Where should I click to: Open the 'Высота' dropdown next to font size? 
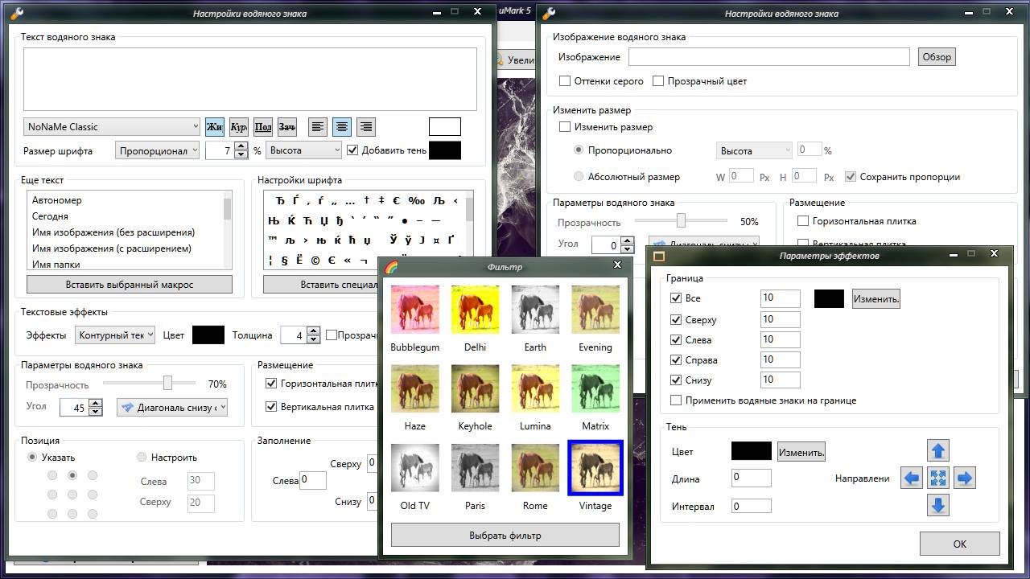click(x=304, y=150)
